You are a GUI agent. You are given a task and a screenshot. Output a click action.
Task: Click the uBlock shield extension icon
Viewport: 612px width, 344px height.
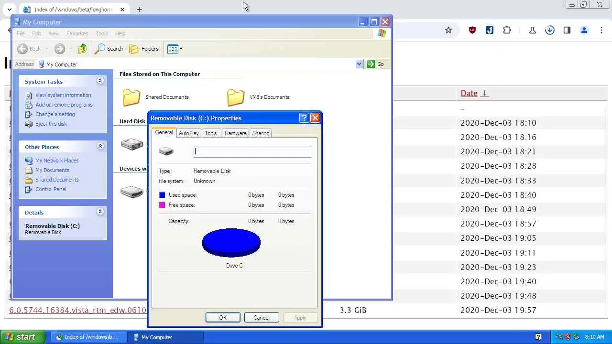point(472,30)
